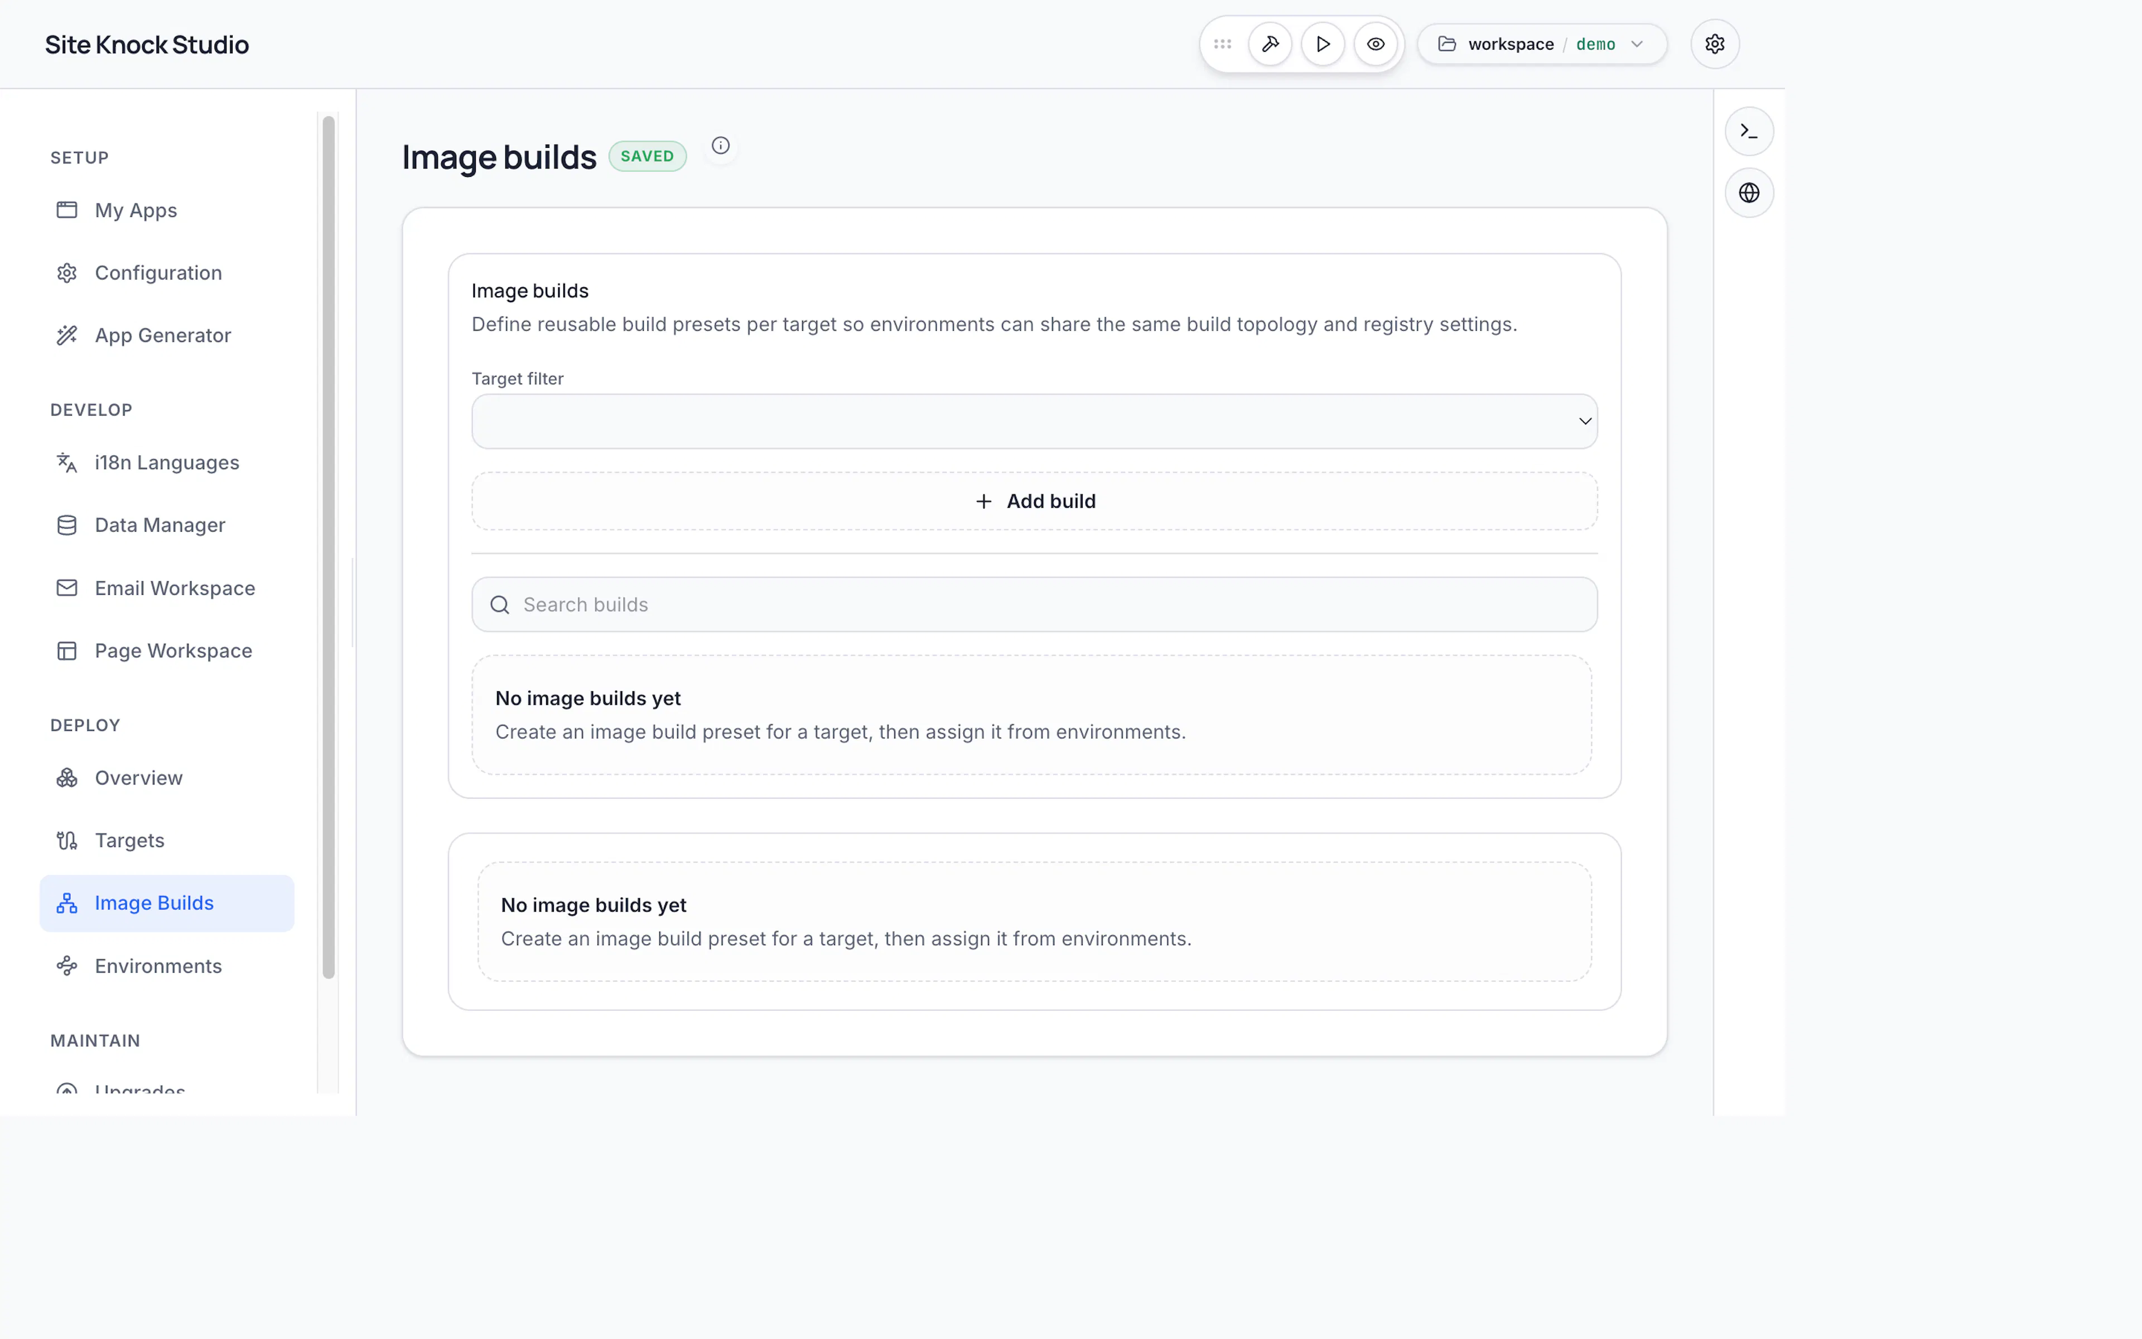Toggle the eye preview icon in toolbar

1376,44
